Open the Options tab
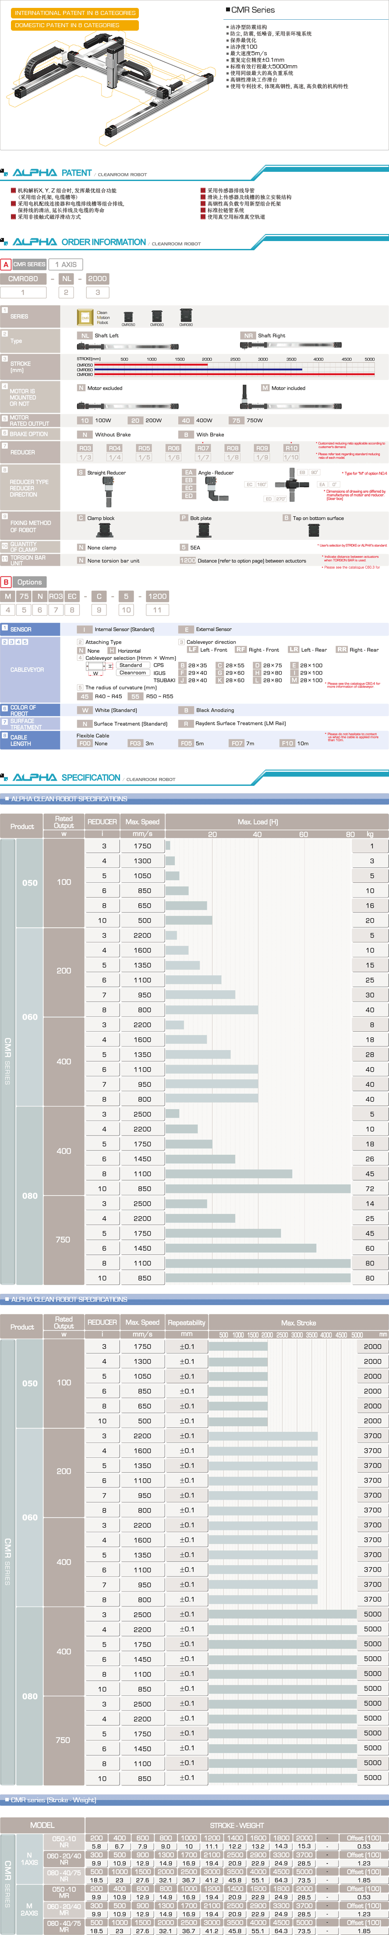389x1935 pixels. [29, 582]
